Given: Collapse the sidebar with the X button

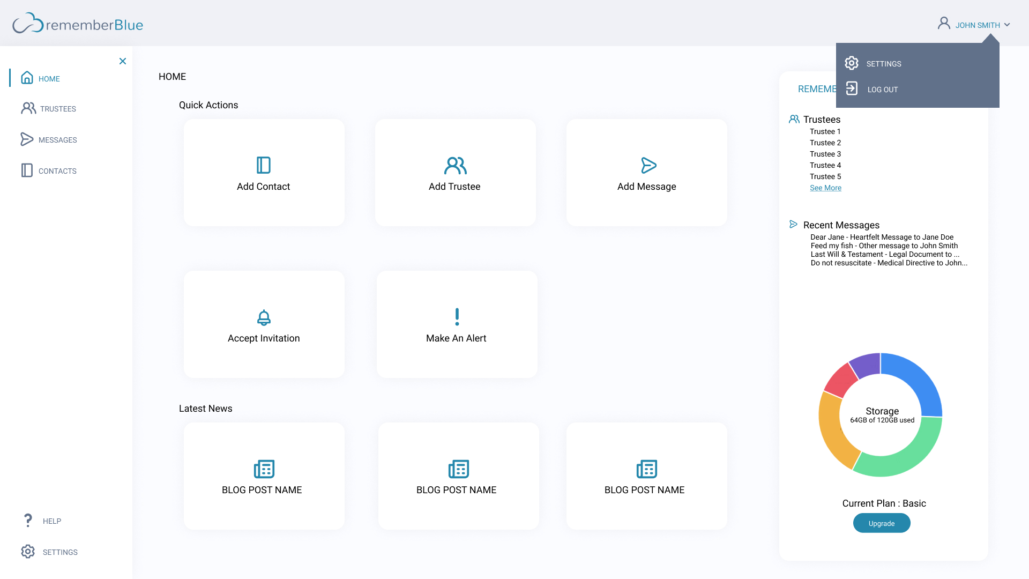Looking at the screenshot, I should pyautogui.click(x=123, y=61).
